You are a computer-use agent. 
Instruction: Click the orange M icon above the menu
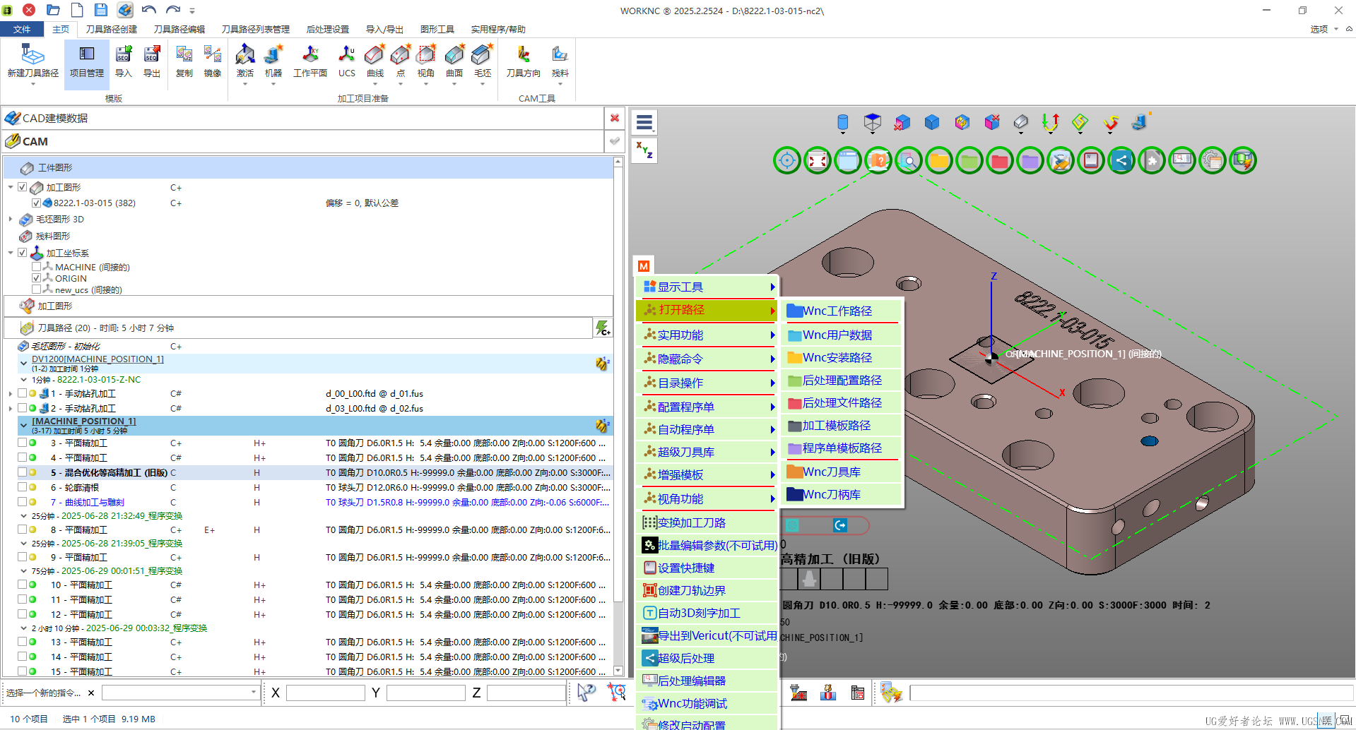[643, 265]
